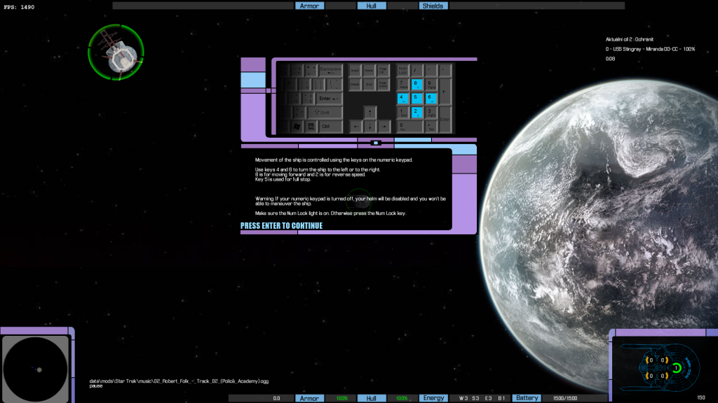Click the Armor label in bottom status bar
The width and height of the screenshot is (718, 403).
309,398
